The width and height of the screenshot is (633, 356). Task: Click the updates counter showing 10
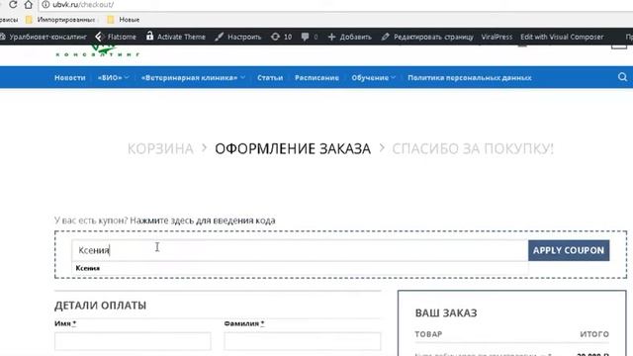(x=281, y=37)
